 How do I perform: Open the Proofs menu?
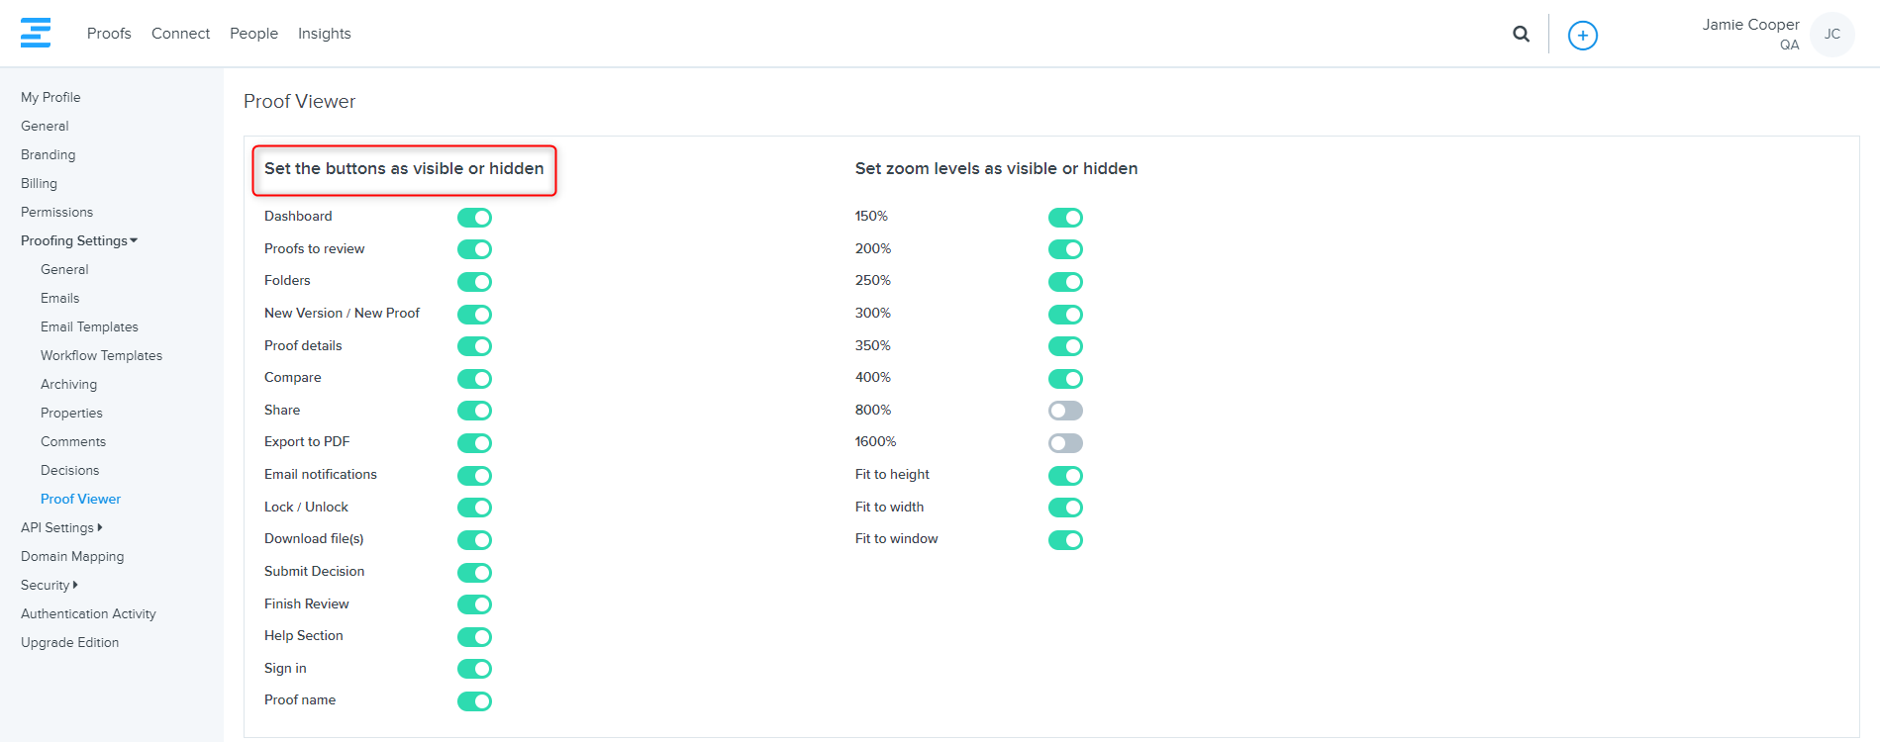pyautogui.click(x=109, y=34)
